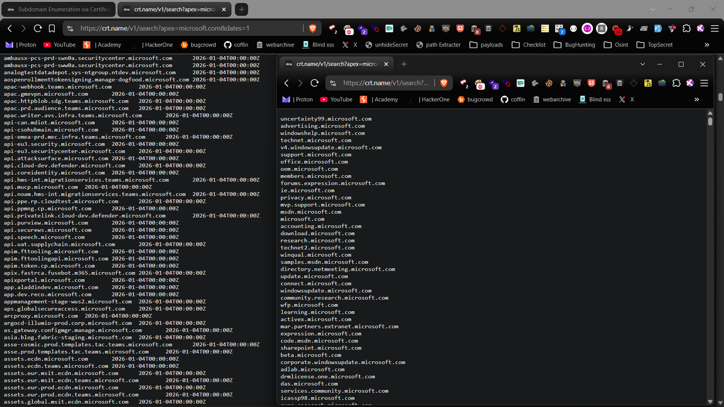Open the S3 extension in the front window's toolbar
The width and height of the screenshot is (724, 407).
591,83
